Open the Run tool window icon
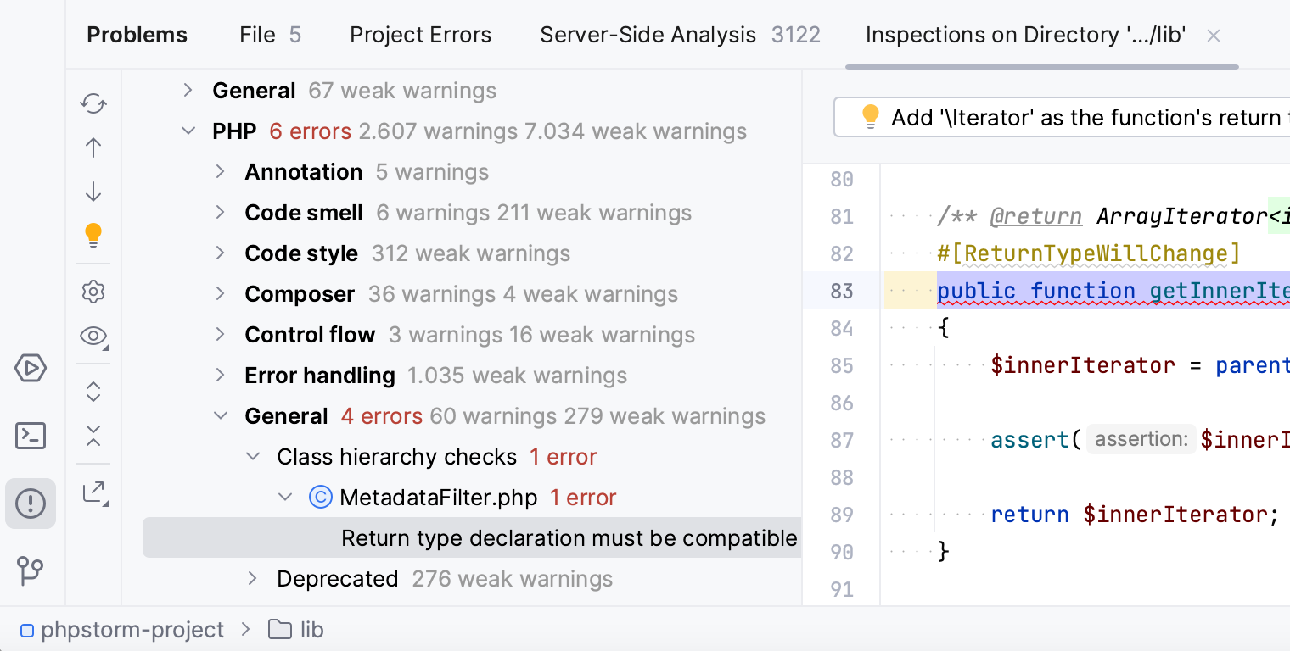Viewport: 1290px width, 651px height. point(31,368)
